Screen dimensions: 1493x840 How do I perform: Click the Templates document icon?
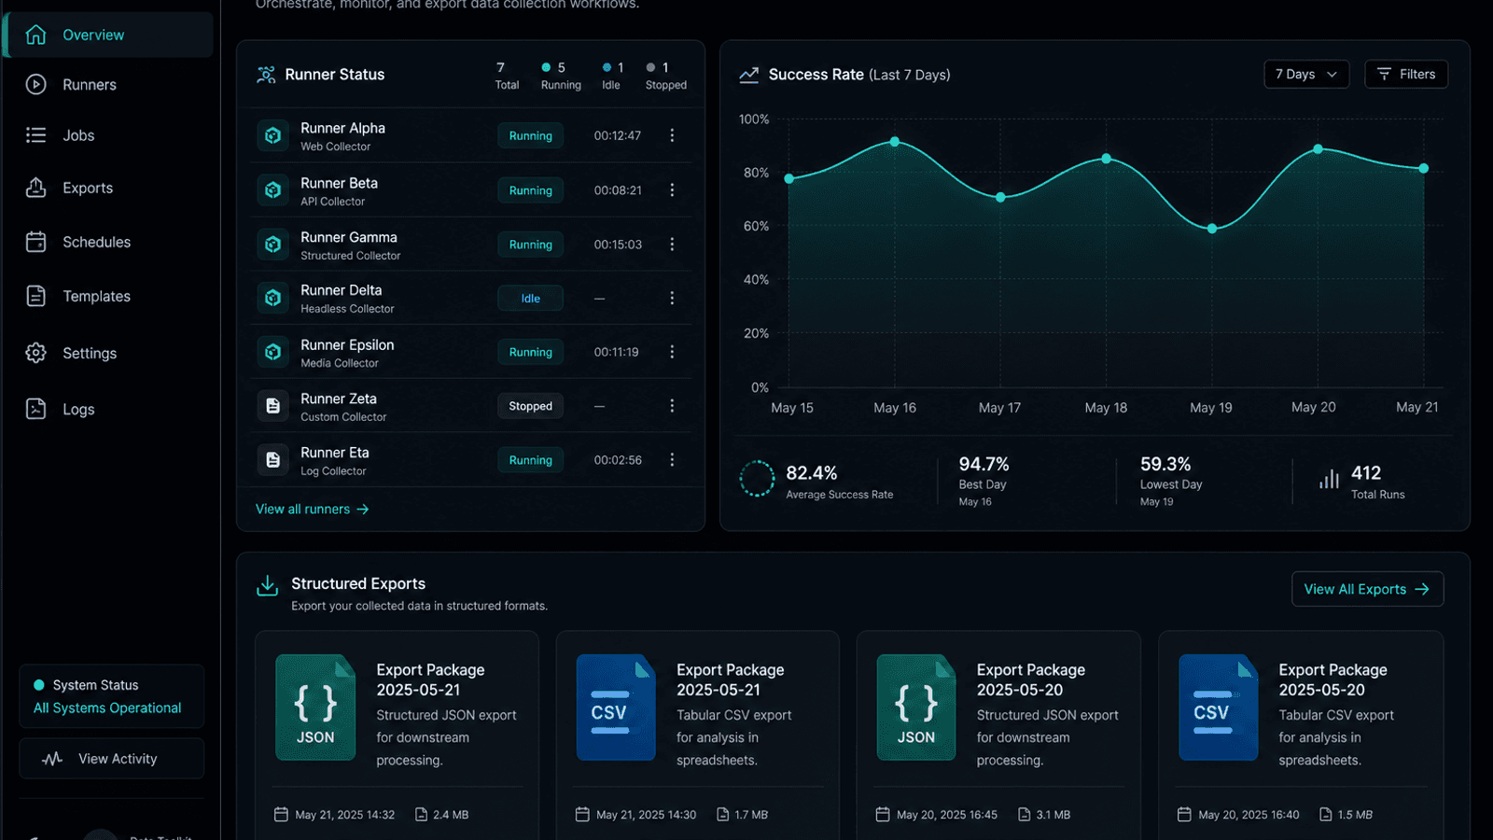pos(35,296)
